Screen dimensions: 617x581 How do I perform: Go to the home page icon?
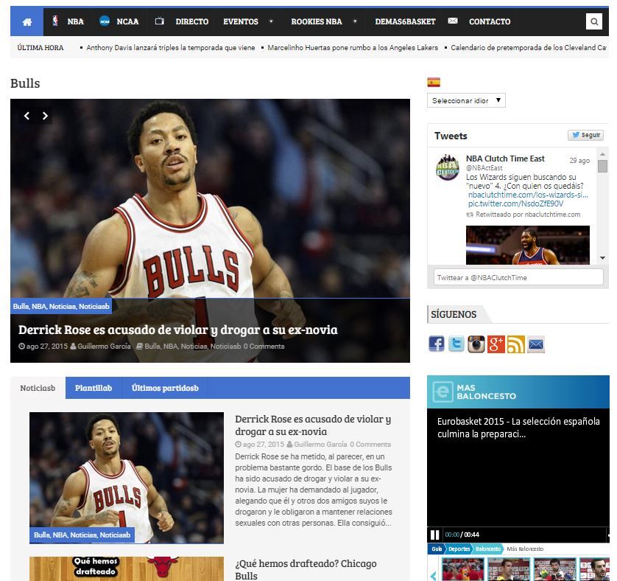[x=27, y=21]
